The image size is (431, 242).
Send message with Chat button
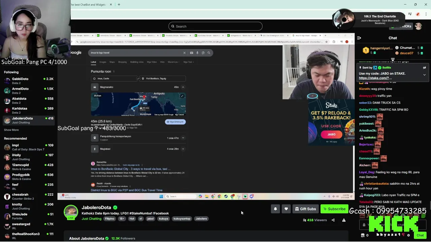click(x=420, y=235)
